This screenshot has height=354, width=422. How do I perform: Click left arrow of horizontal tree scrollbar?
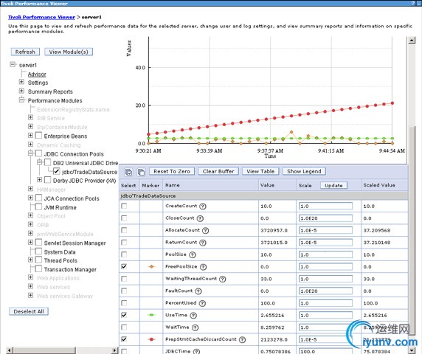coord(9,350)
